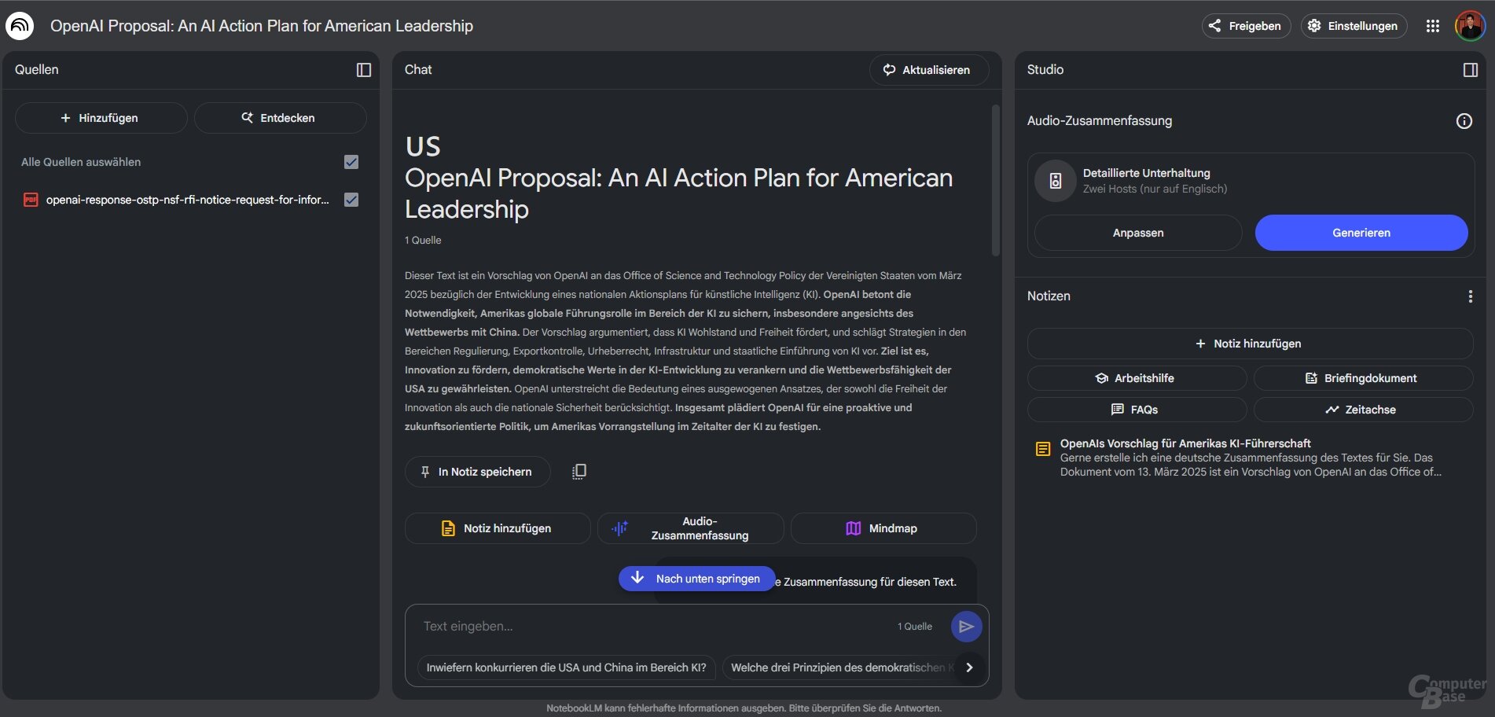Open the user profile avatar
The width and height of the screenshot is (1495, 717).
point(1468,26)
